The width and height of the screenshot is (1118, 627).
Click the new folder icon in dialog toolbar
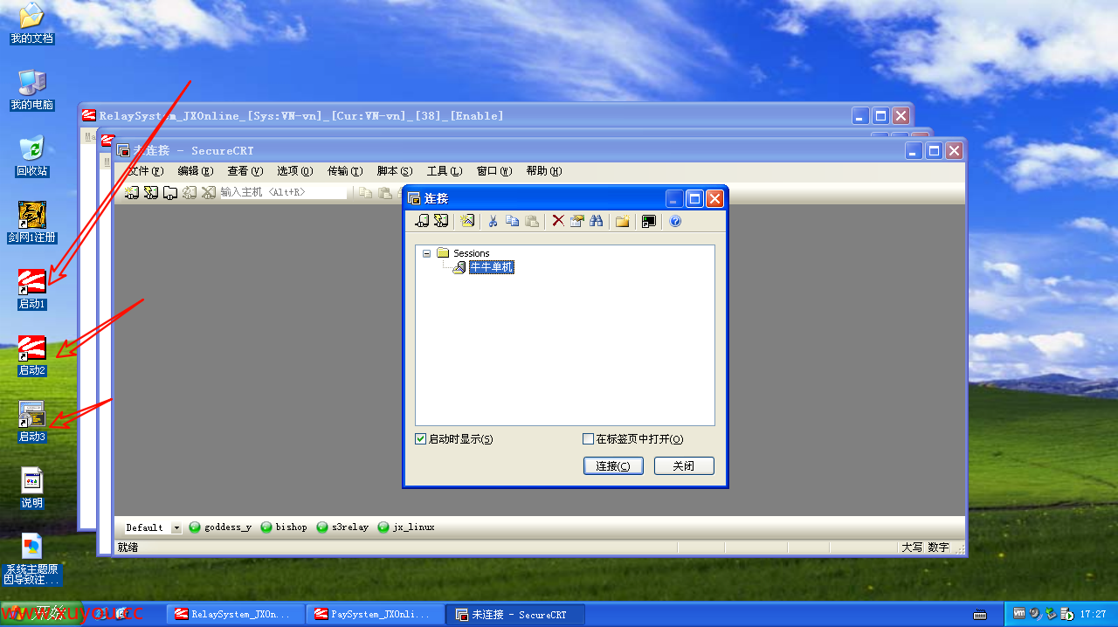click(622, 222)
